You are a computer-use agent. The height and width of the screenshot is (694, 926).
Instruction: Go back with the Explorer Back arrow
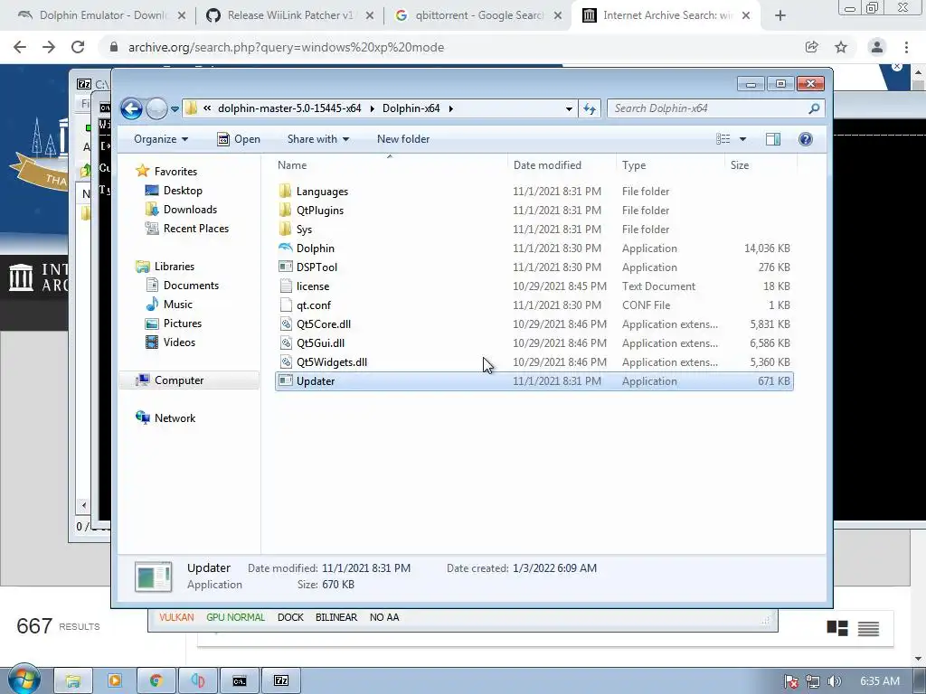pos(131,108)
